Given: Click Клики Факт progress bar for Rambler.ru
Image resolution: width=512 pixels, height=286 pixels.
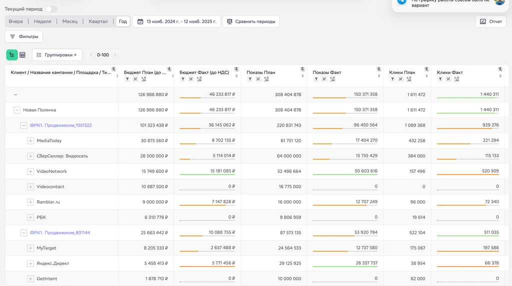Looking at the screenshot, I should tap(468, 205).
